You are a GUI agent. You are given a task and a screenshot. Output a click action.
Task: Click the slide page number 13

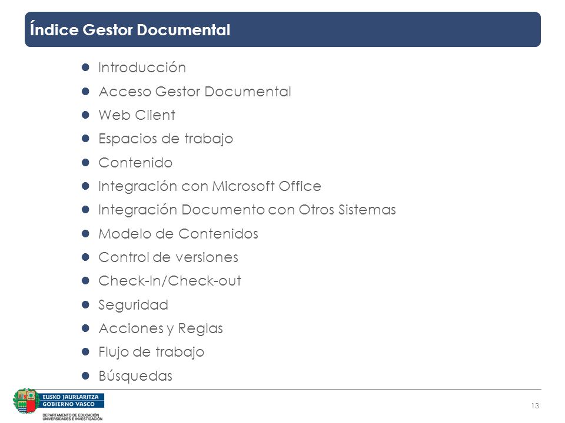pos(535,406)
